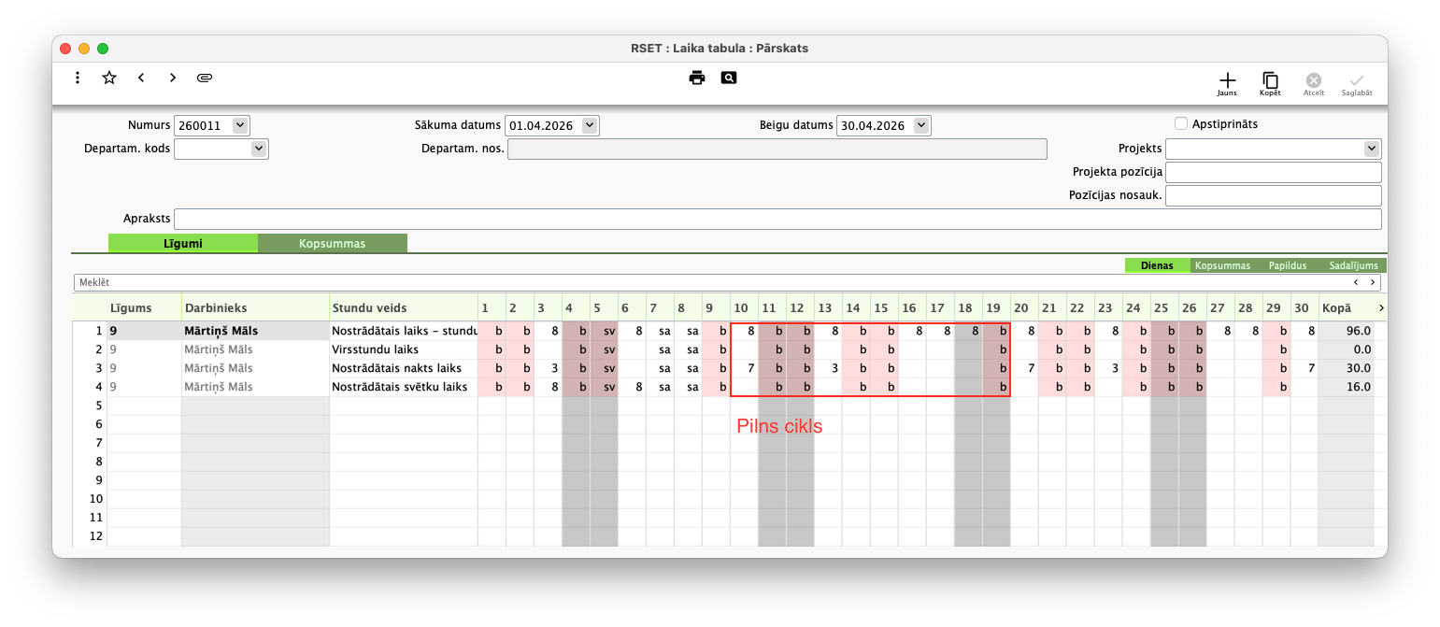Image resolution: width=1440 pixels, height=627 pixels.
Task: Switch to the green Kopsummas tab
Action: pos(332,243)
